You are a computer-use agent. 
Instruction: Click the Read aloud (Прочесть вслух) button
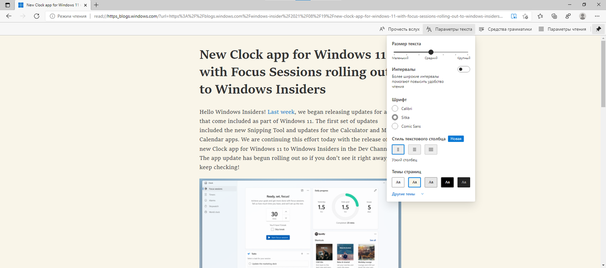(x=399, y=29)
